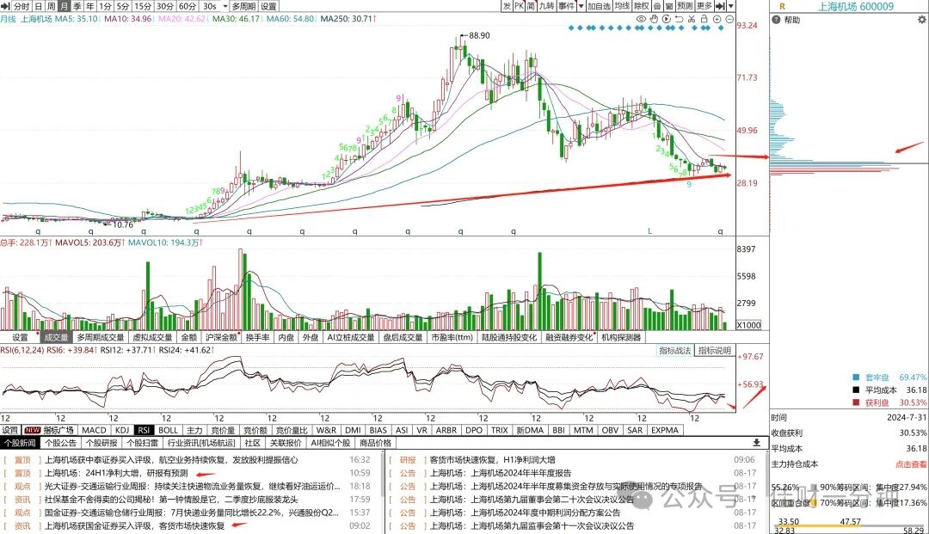Click the download icon in news panel
929x534 pixels.
757,443
